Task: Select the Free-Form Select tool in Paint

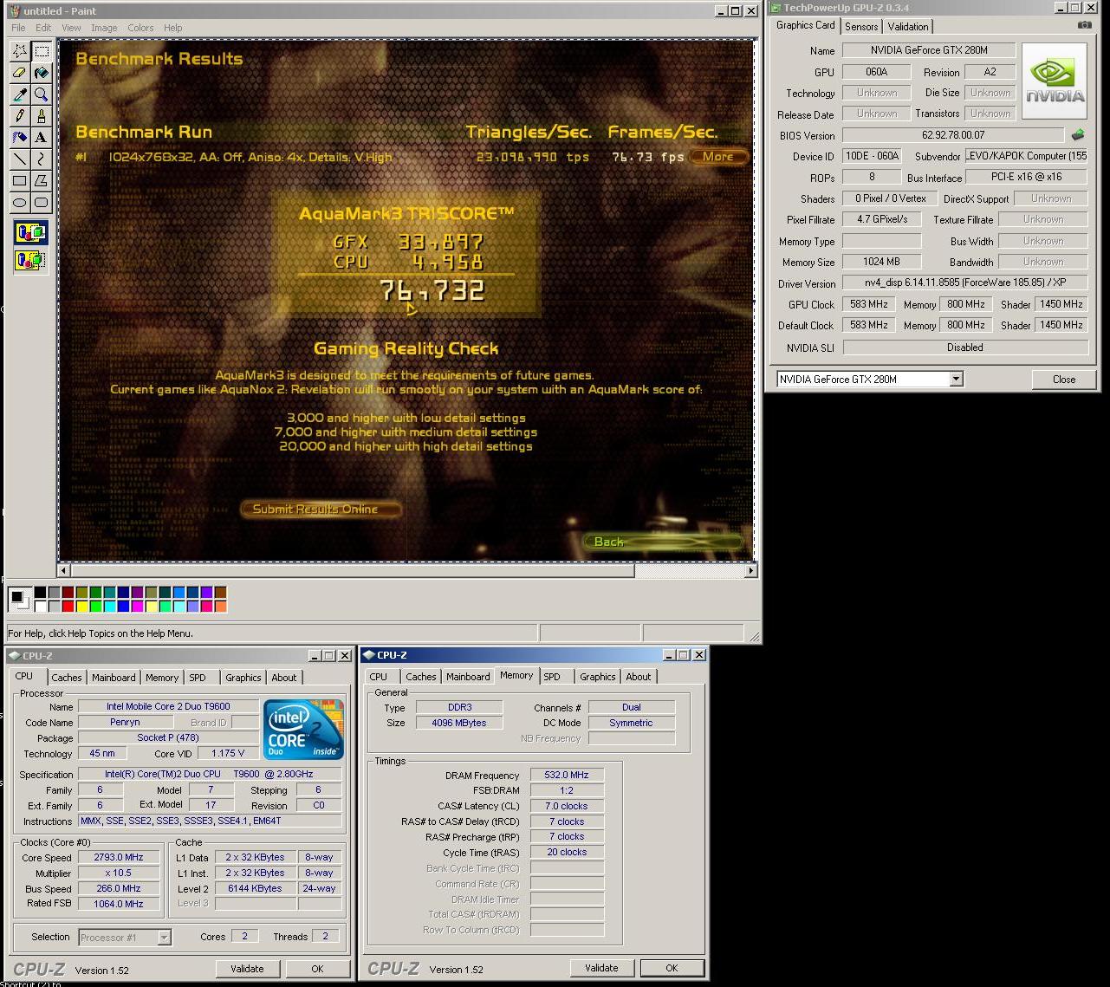Action: 19,51
